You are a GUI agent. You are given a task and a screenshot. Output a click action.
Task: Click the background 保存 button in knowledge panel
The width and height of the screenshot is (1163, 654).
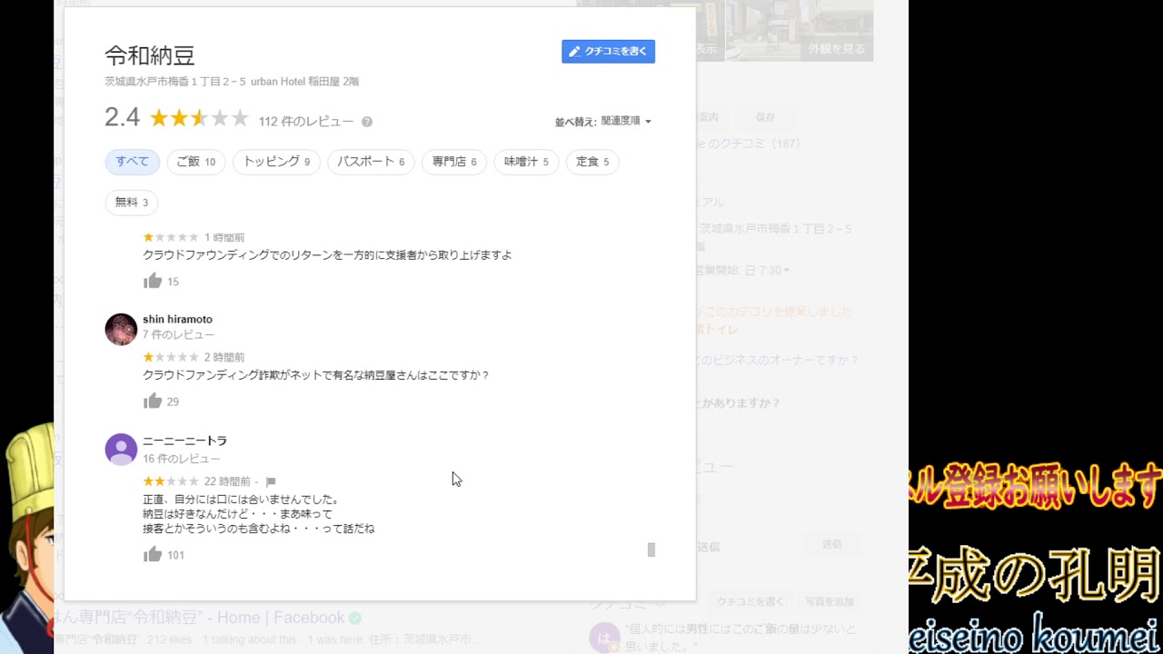click(x=766, y=117)
